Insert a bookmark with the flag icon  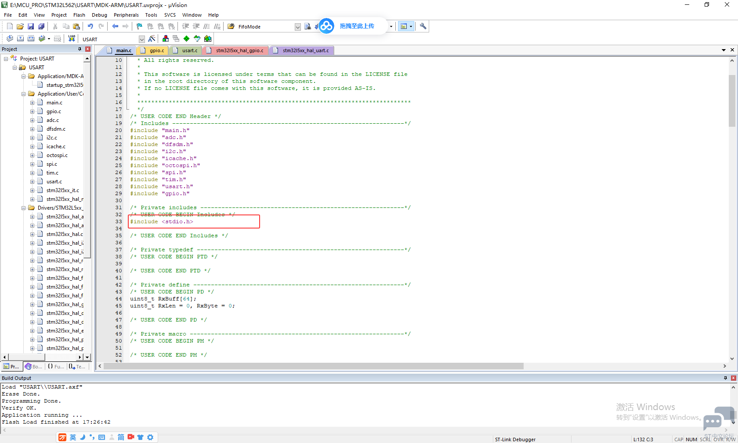pos(140,26)
